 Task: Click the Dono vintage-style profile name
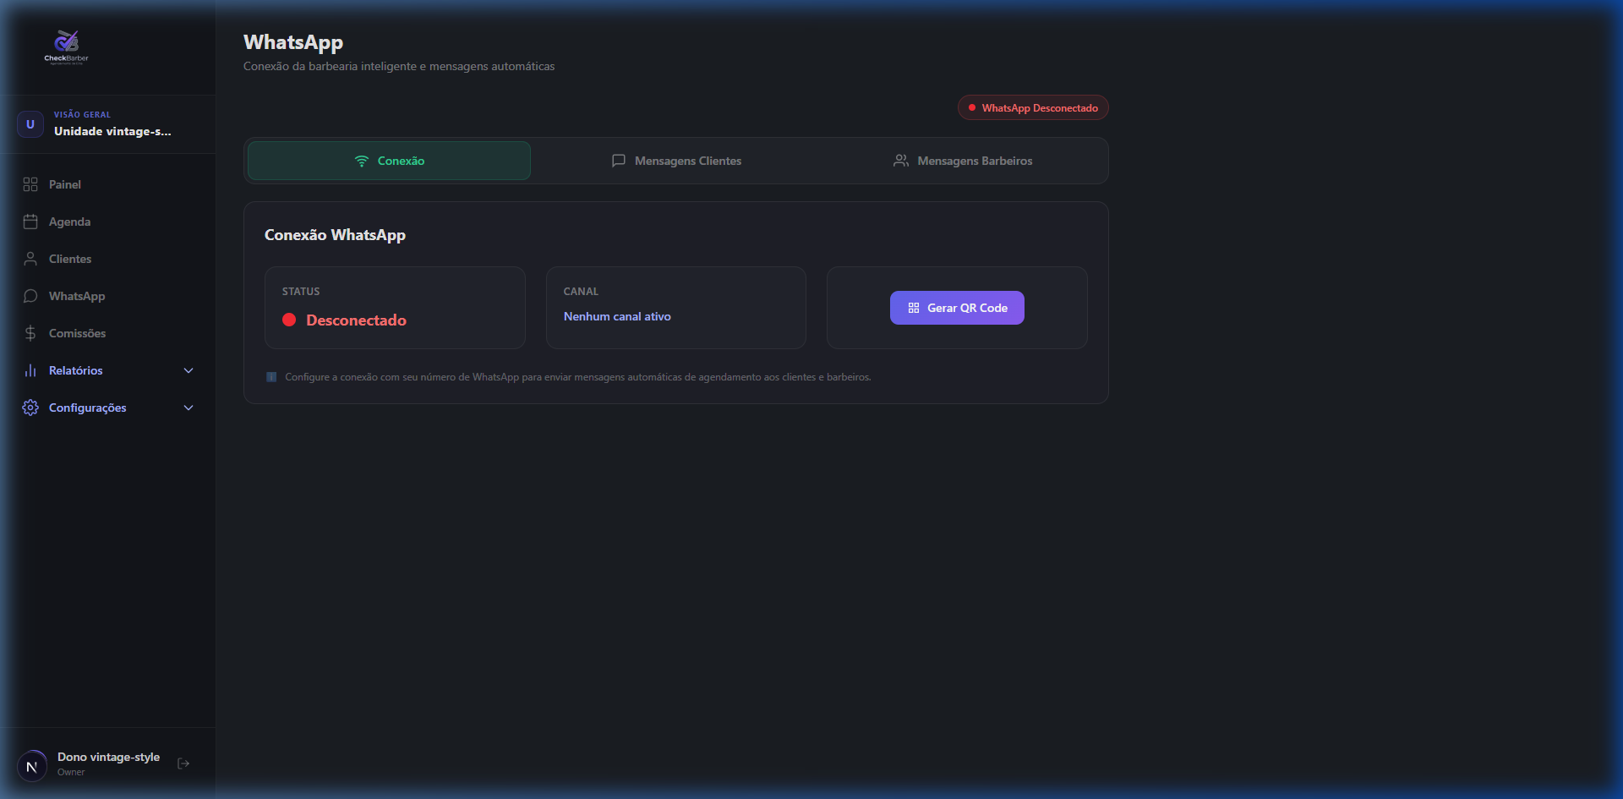click(x=108, y=757)
